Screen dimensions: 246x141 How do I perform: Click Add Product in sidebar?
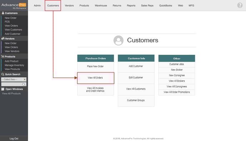pyautogui.click(x=11, y=61)
